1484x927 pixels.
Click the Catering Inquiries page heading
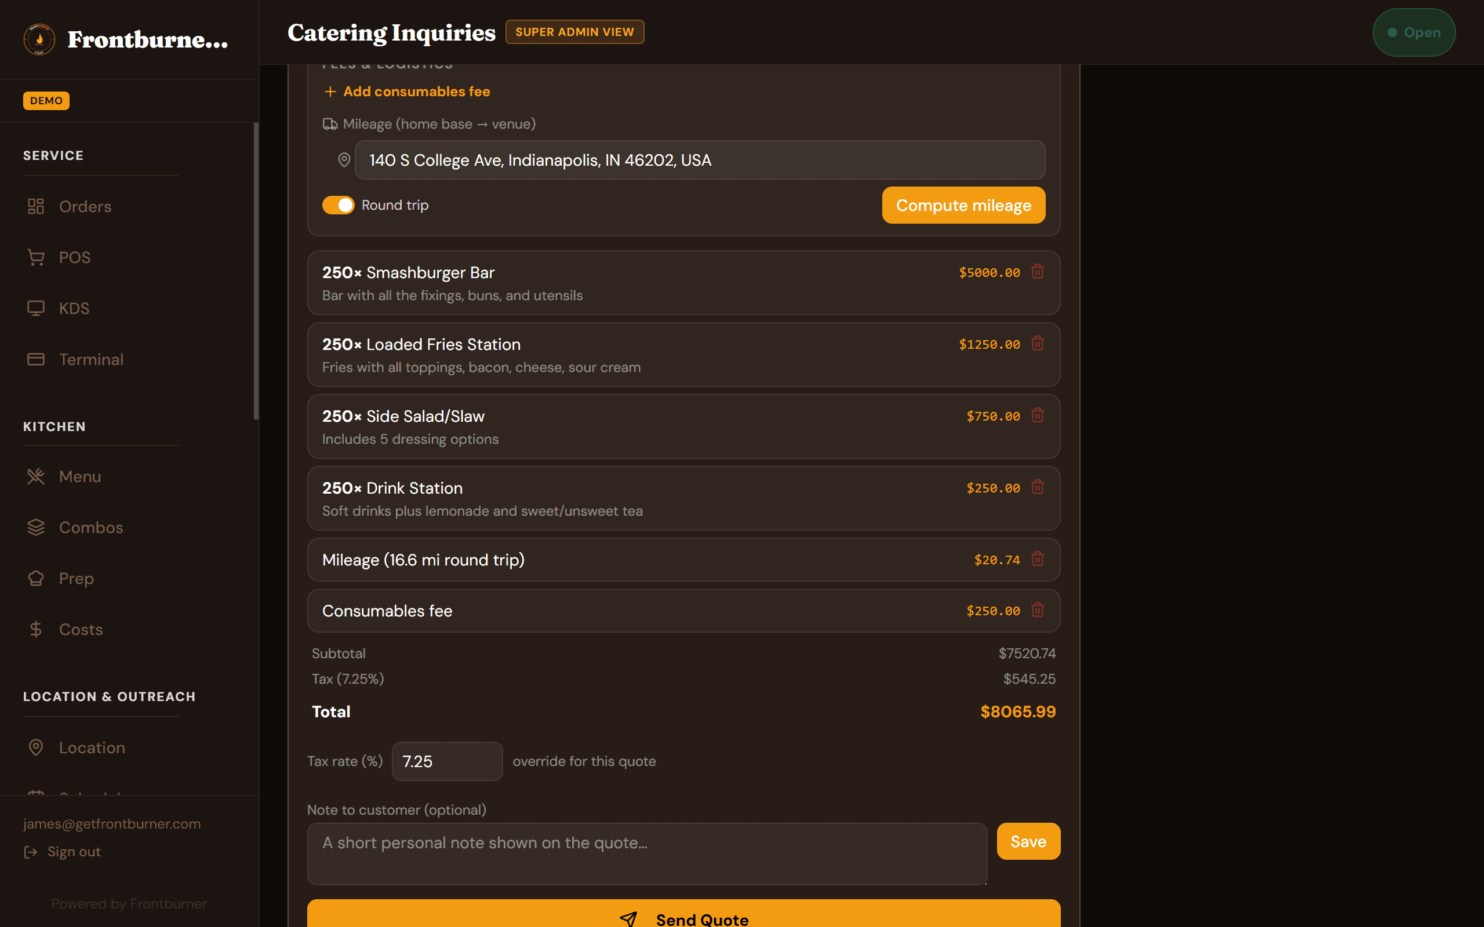(x=391, y=32)
